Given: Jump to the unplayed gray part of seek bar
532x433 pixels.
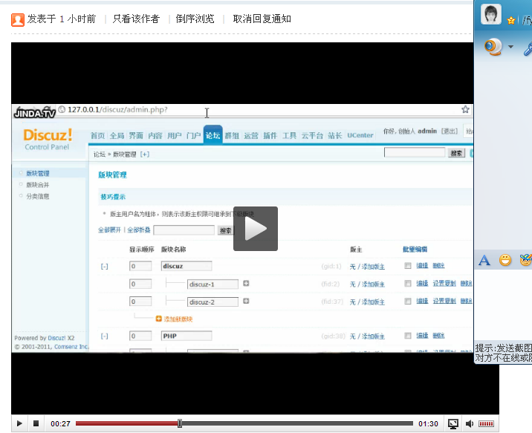Looking at the screenshot, I should 297,423.
